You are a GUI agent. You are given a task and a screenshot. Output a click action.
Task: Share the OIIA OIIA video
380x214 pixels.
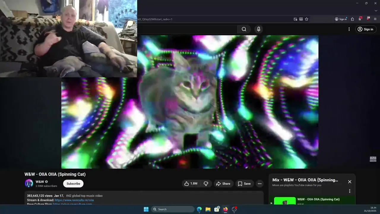223,184
